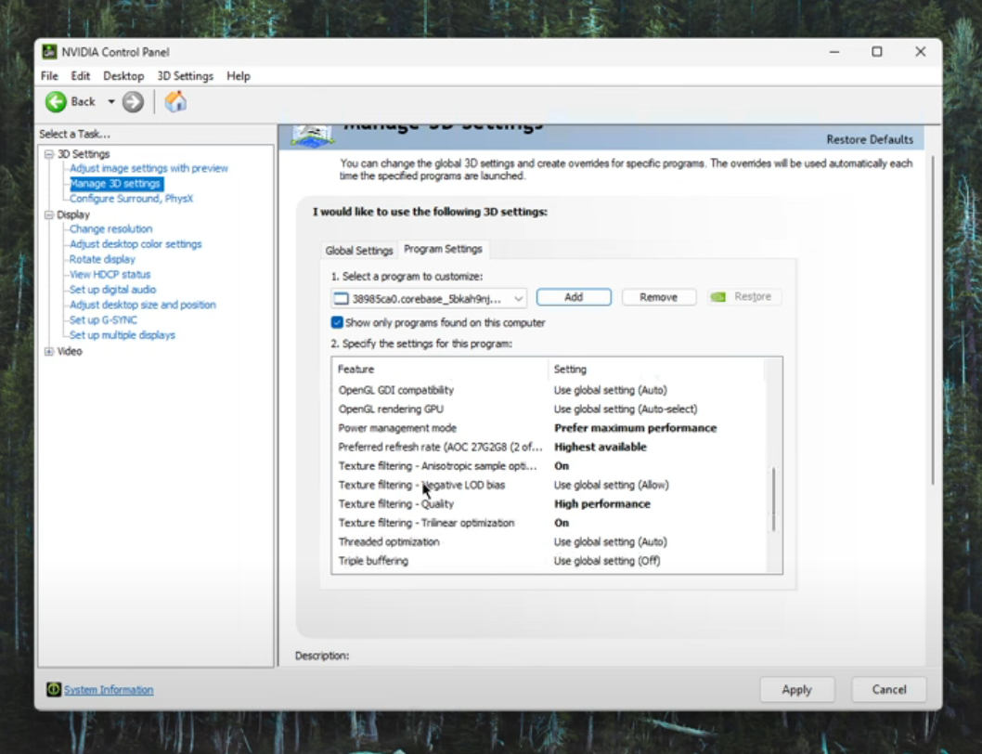Select the Triple buffering row
The height and width of the screenshot is (754, 982).
[x=548, y=561]
